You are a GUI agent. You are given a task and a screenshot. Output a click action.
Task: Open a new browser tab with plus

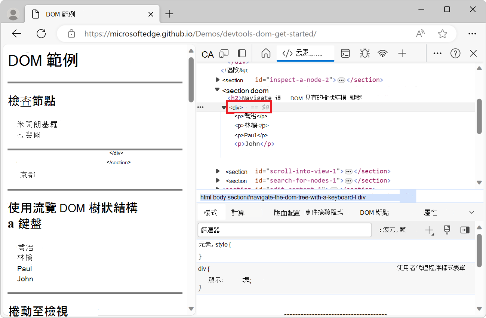(169, 14)
